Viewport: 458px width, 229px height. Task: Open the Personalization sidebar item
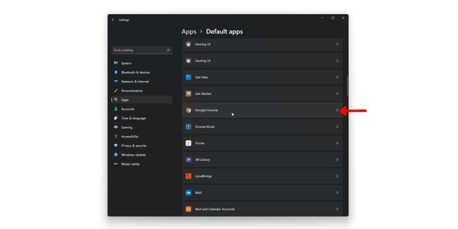132,91
